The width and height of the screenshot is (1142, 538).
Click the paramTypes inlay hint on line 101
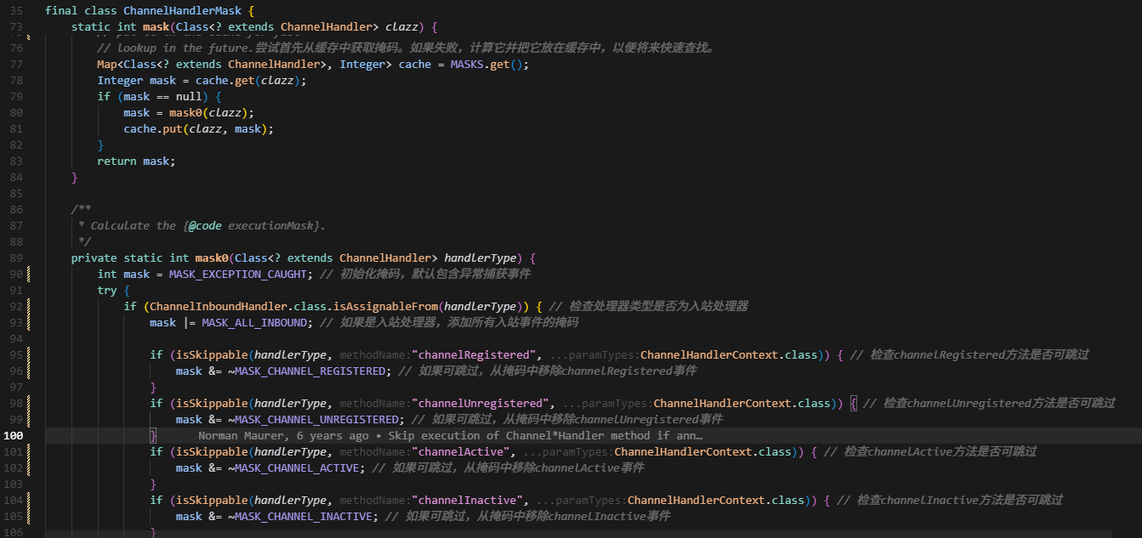567,451
